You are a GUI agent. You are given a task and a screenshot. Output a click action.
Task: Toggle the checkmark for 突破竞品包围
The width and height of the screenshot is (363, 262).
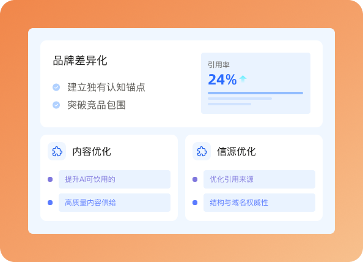click(x=56, y=105)
